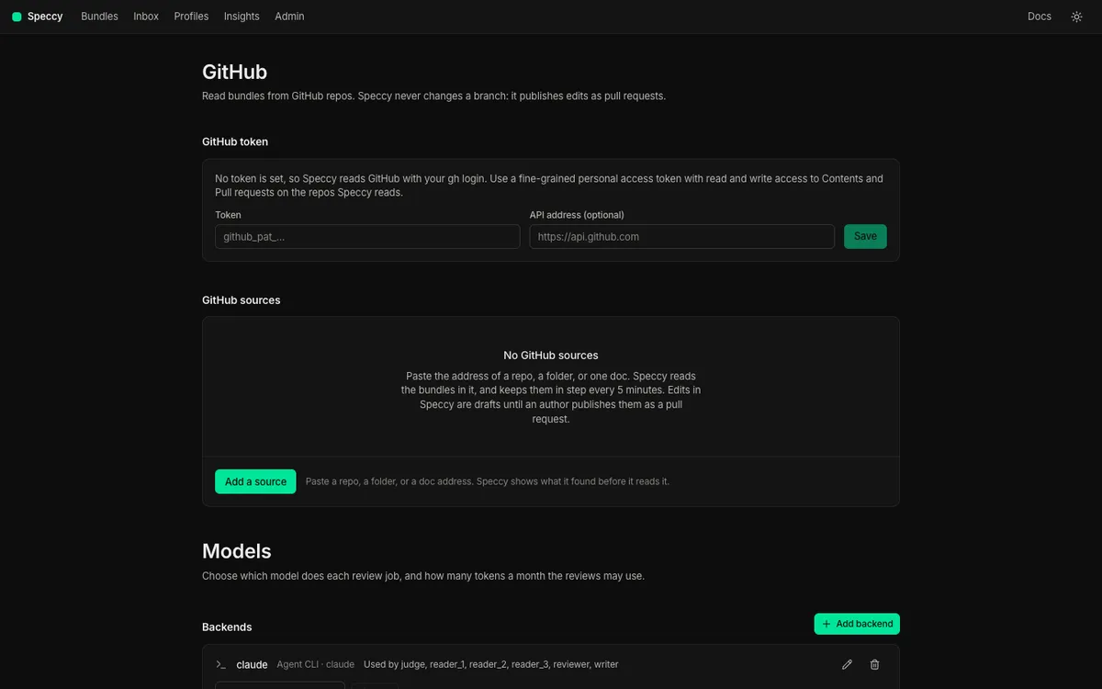Open the Profiles section

pyautogui.click(x=191, y=17)
